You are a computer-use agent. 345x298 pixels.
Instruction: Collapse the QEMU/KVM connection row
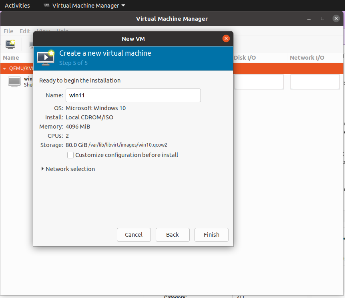[x=4, y=68]
